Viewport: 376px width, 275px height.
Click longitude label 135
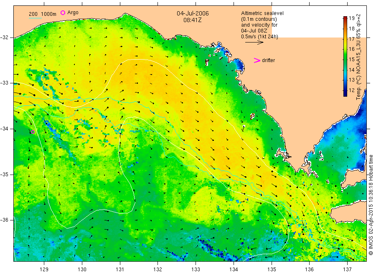pos(272,270)
